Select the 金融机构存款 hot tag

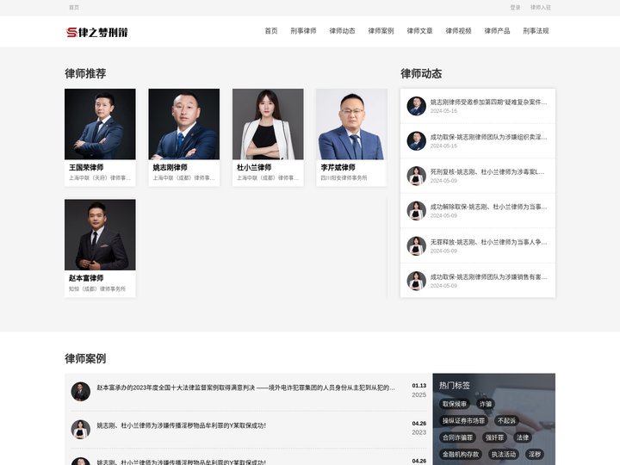coord(461,455)
